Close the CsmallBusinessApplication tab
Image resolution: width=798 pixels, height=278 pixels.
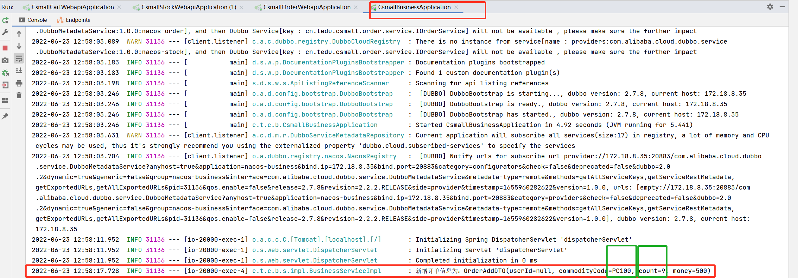coord(456,7)
